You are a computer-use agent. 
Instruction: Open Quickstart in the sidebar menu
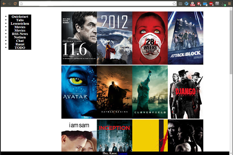20,17
